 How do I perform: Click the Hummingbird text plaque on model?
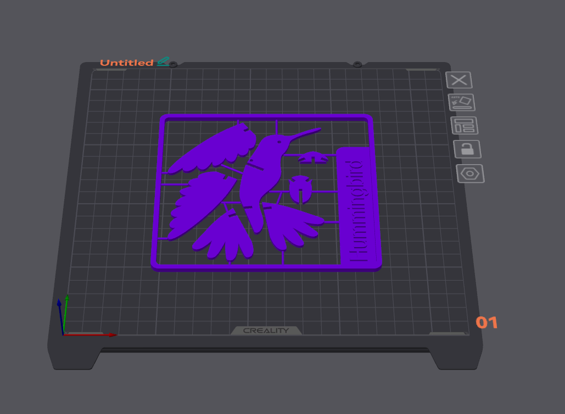(357, 206)
